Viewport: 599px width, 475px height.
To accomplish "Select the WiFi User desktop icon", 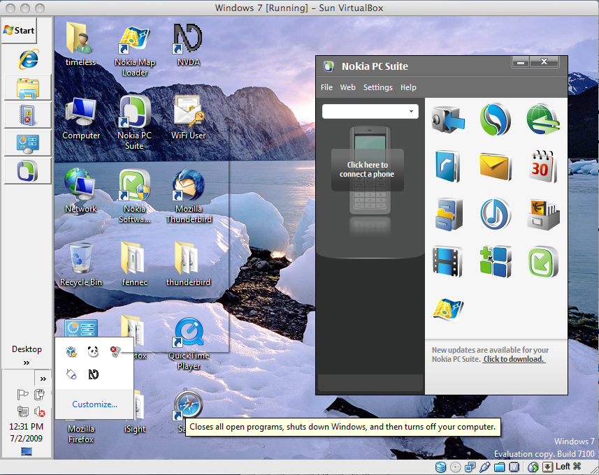I will pyautogui.click(x=188, y=118).
